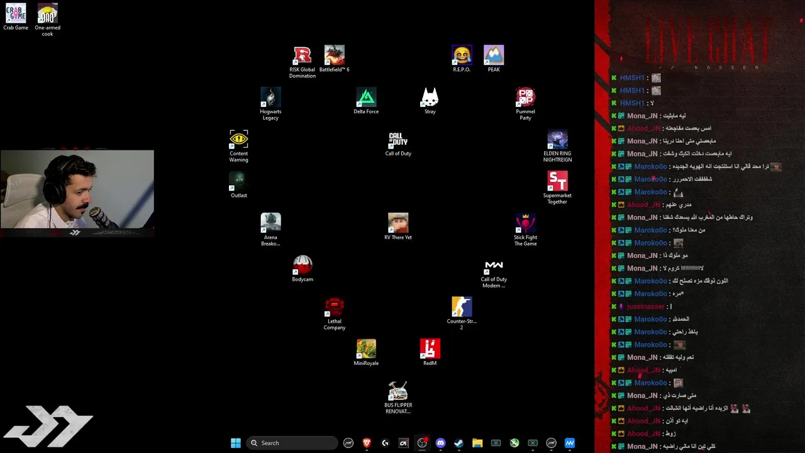Viewport: 805px width, 453px height.
Task: Open Logitech G HUB in taskbar
Action: (x=385, y=443)
